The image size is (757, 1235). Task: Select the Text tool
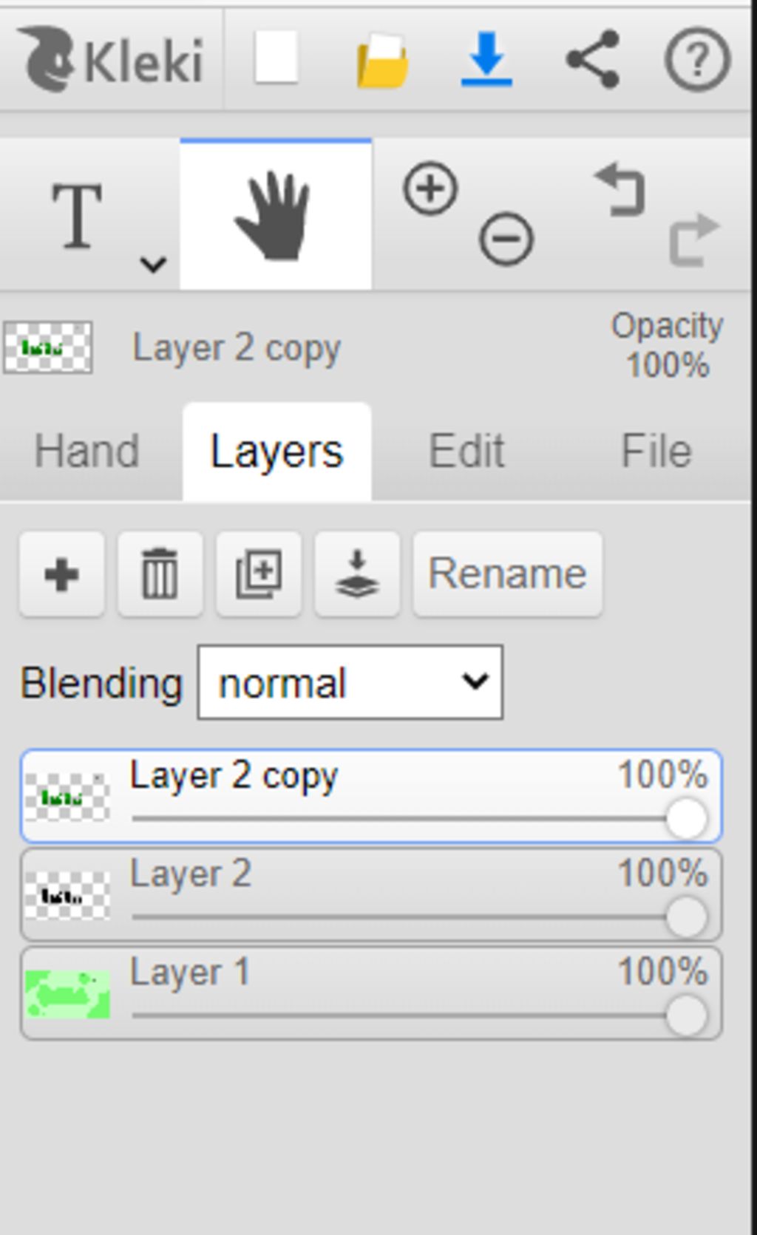click(77, 216)
